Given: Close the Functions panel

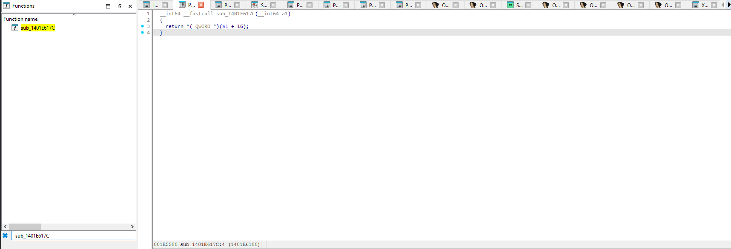Looking at the screenshot, I should 130,6.
